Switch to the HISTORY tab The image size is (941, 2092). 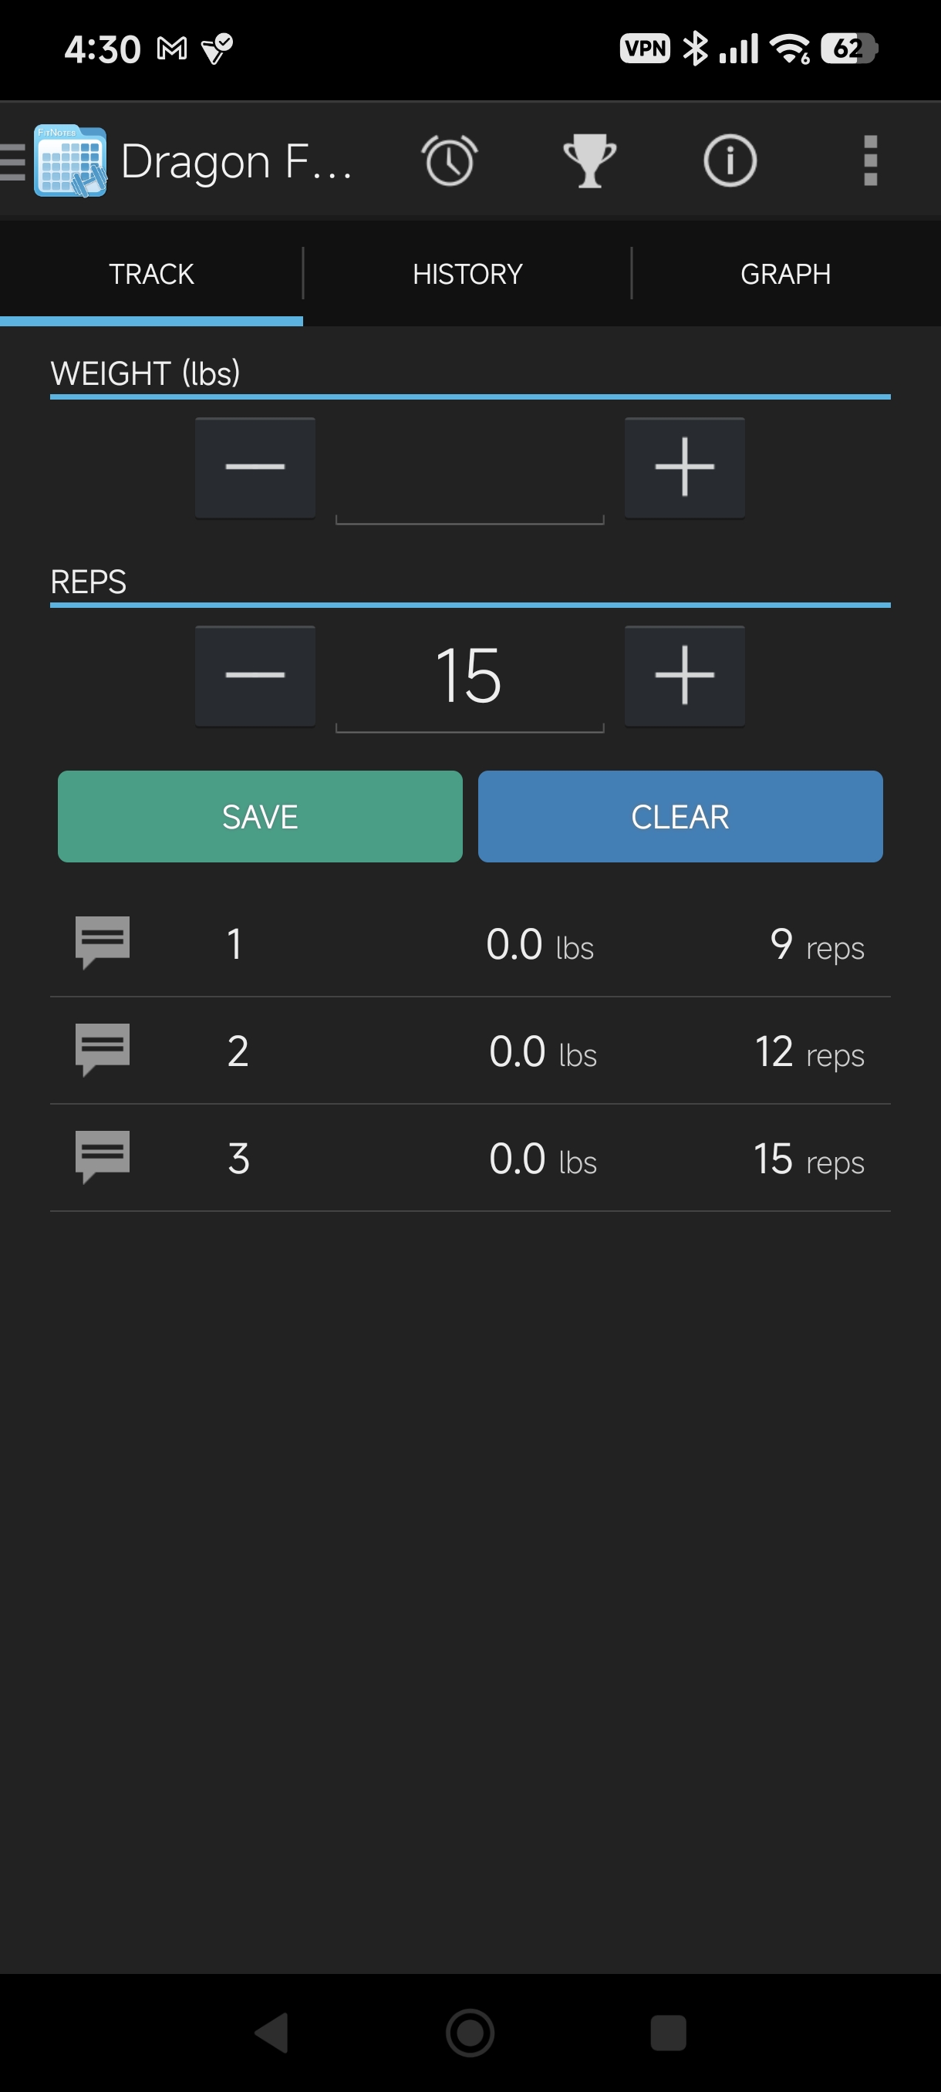click(x=467, y=274)
